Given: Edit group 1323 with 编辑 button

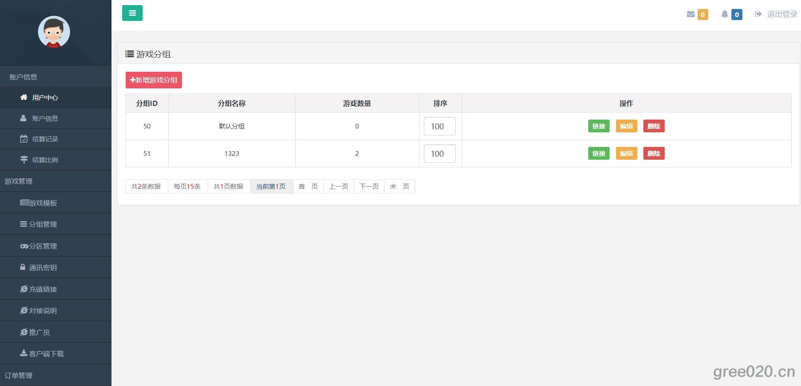Looking at the screenshot, I should [626, 154].
